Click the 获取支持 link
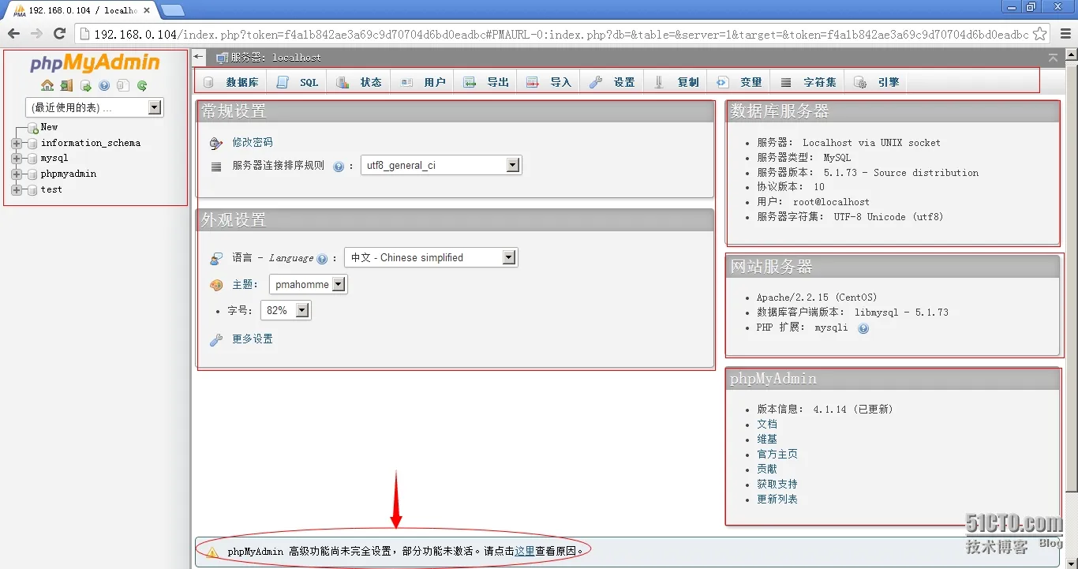Image resolution: width=1078 pixels, height=569 pixels. pyautogui.click(x=777, y=485)
